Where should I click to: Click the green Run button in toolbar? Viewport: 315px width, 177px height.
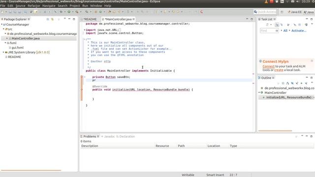(69, 12)
